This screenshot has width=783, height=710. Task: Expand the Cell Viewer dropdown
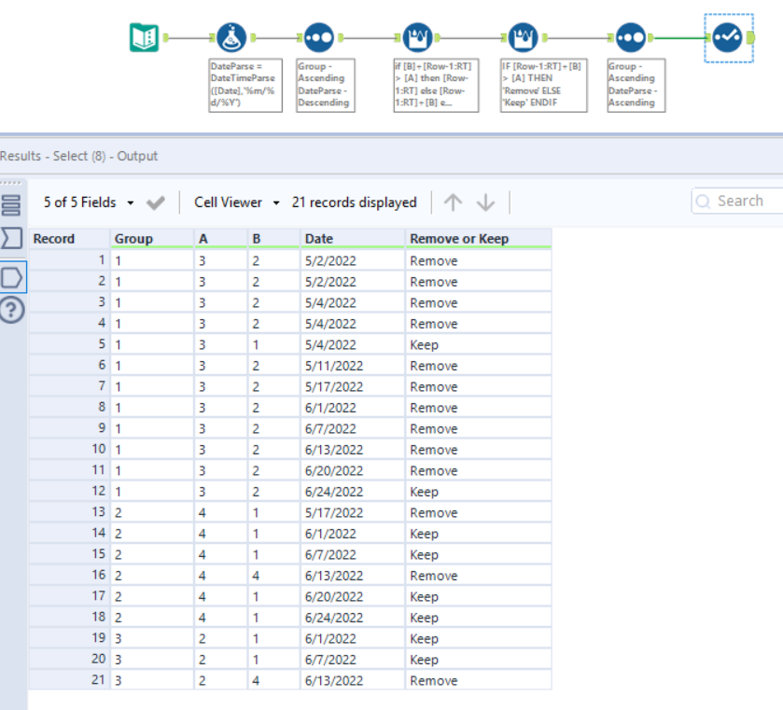tap(229, 202)
